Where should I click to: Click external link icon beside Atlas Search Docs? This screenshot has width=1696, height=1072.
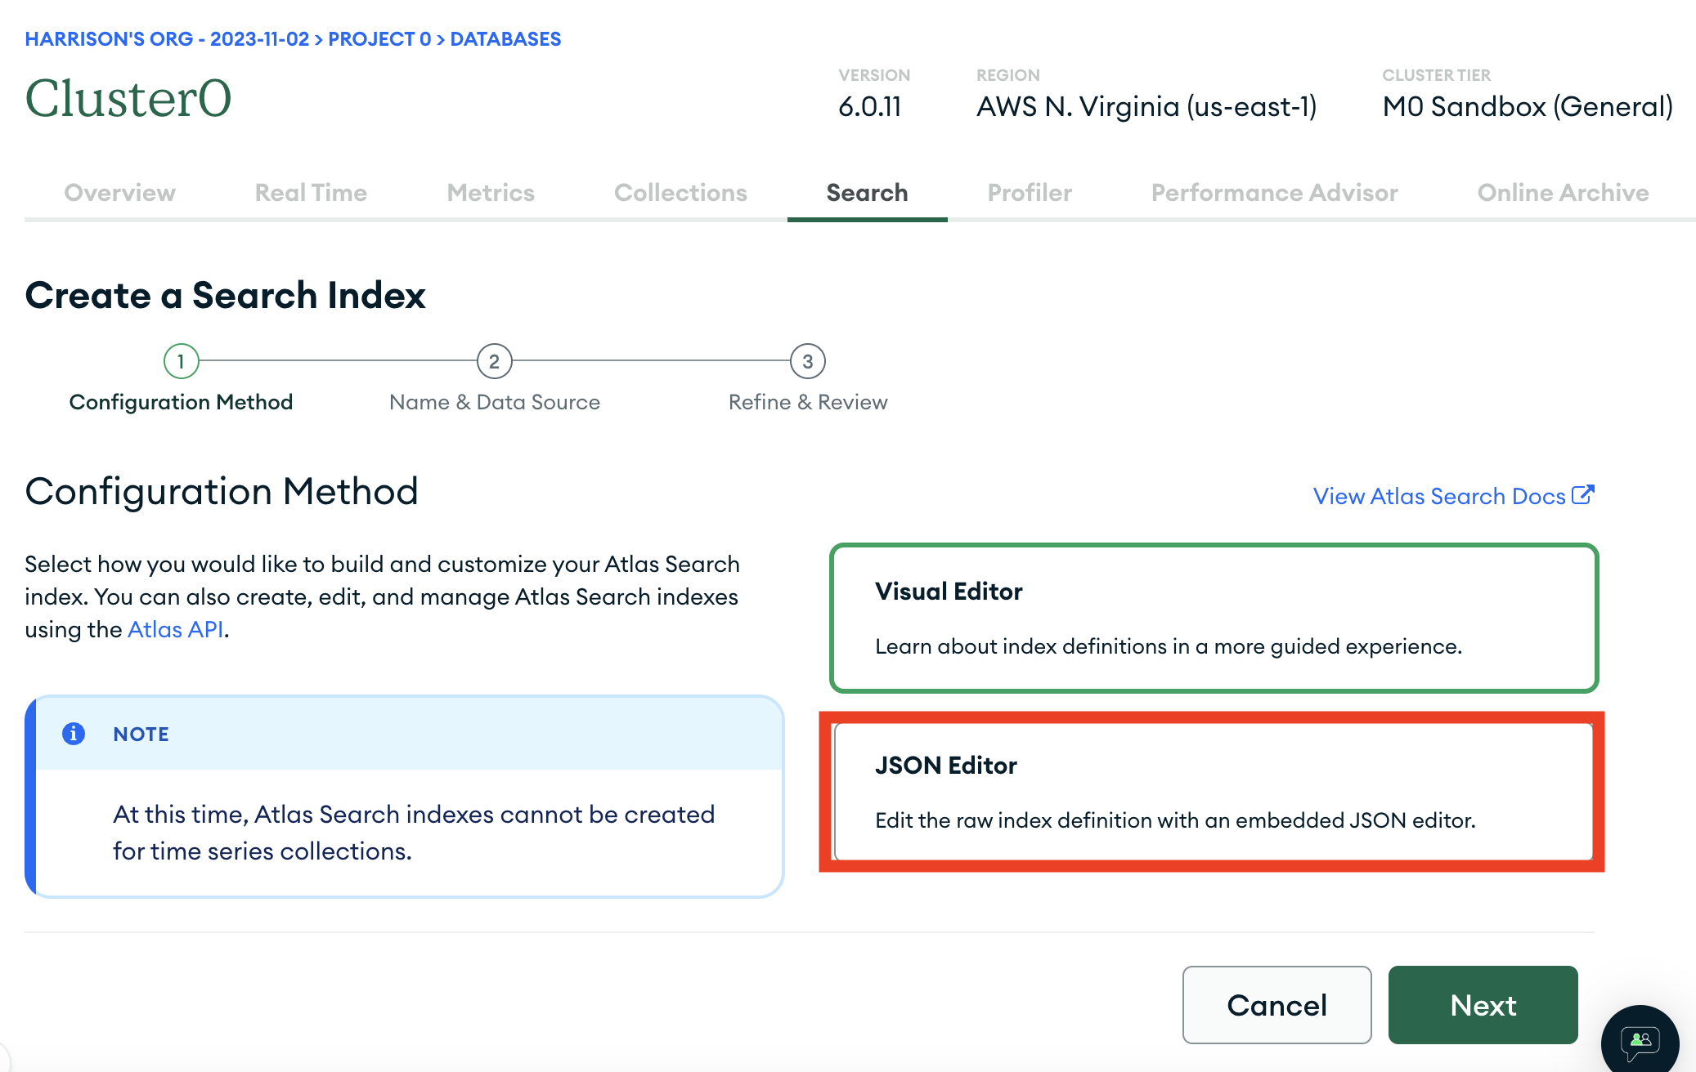point(1583,495)
